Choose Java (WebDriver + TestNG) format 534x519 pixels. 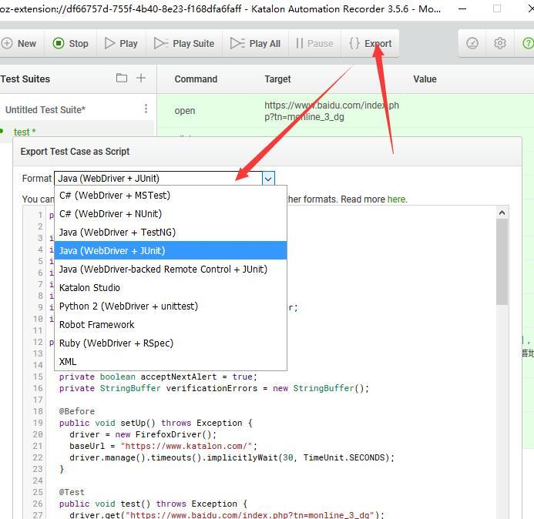point(170,232)
